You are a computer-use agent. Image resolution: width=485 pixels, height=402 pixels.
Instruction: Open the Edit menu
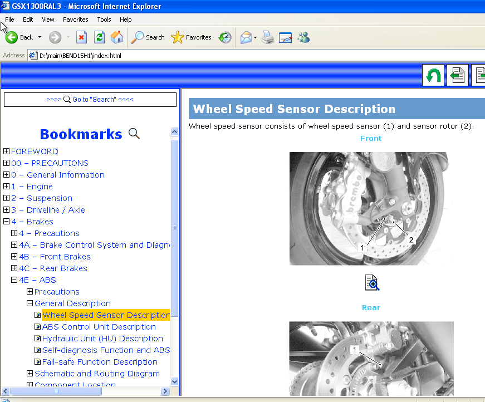[x=28, y=19]
